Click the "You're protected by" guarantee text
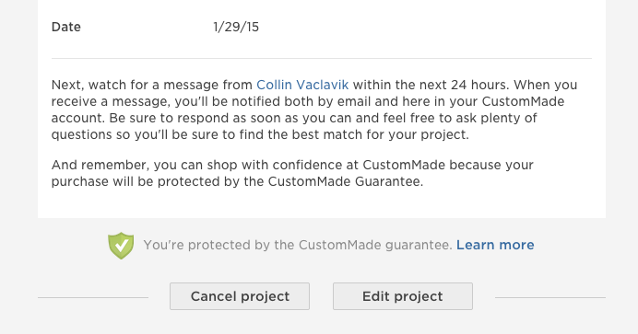 pyautogui.click(x=298, y=245)
